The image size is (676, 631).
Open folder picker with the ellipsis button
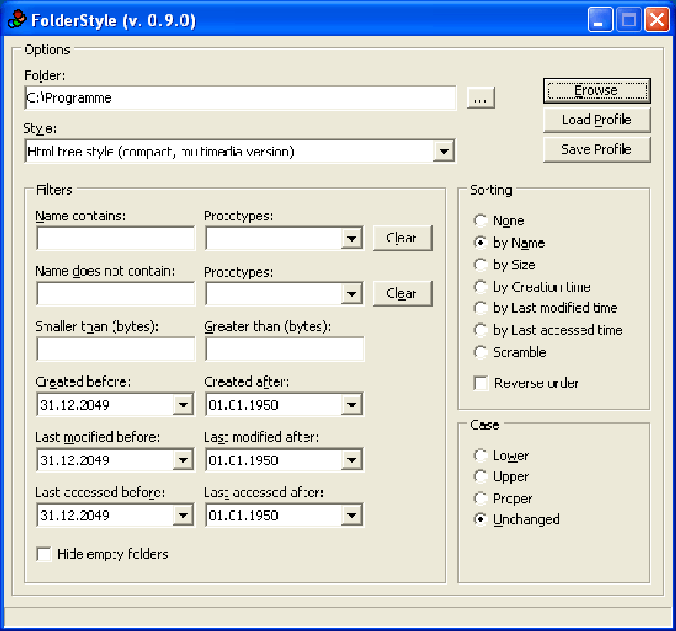(x=480, y=98)
